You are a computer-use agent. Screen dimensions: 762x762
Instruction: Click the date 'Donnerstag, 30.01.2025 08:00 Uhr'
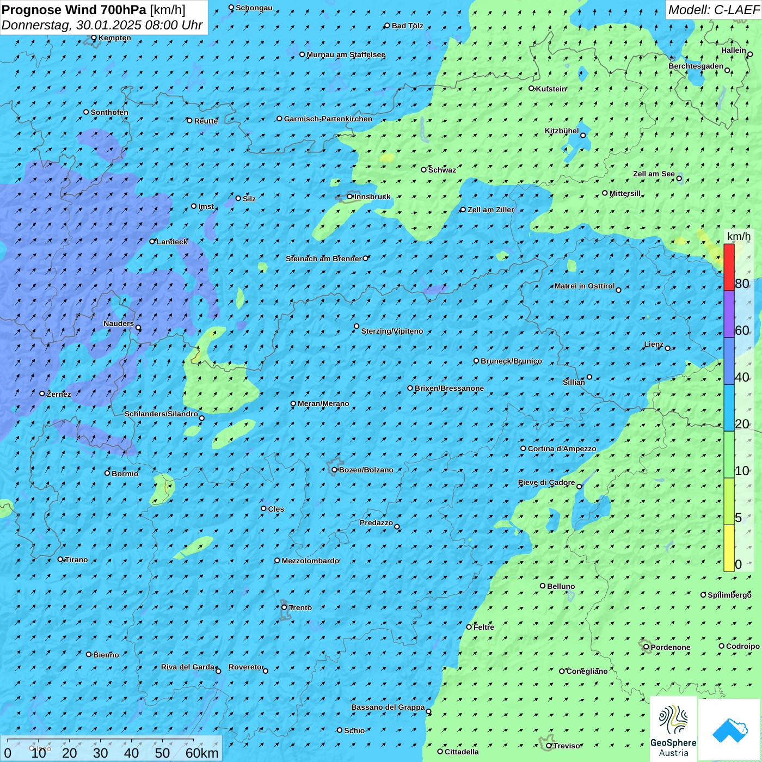click(x=102, y=25)
